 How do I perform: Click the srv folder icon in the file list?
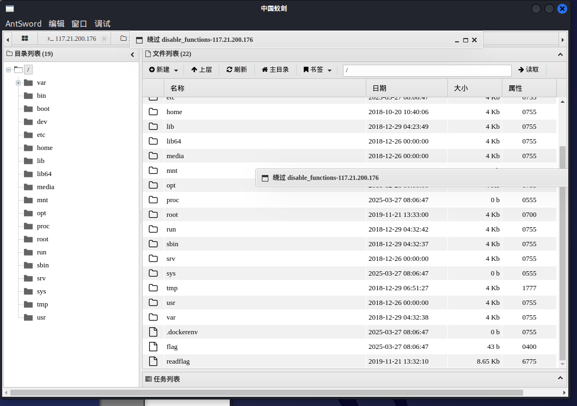153,259
